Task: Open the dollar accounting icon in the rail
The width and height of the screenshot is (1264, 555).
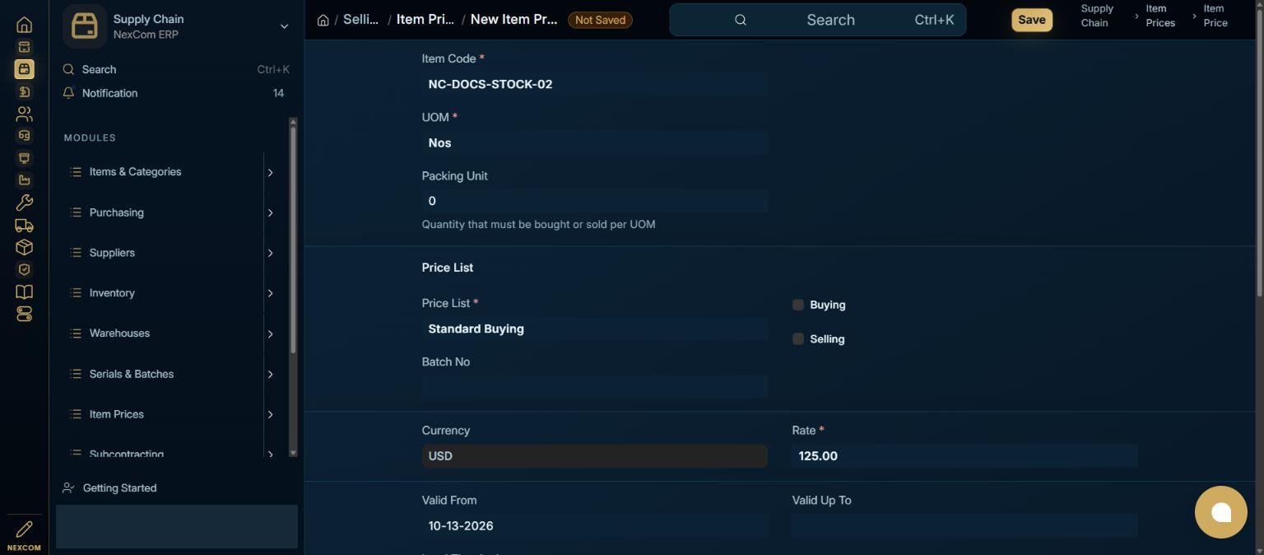Action: [x=24, y=91]
